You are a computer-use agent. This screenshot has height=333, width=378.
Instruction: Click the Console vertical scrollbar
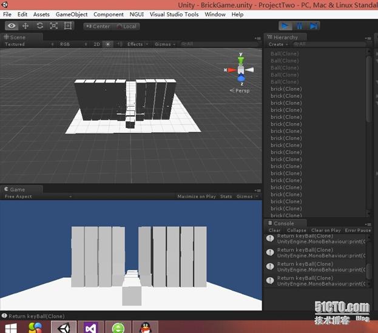pyautogui.click(x=369, y=271)
